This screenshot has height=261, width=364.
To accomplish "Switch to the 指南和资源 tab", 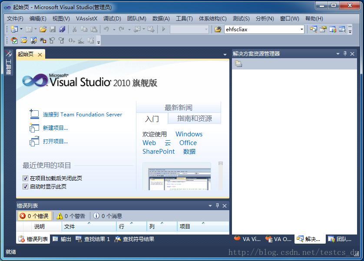I will pyautogui.click(x=194, y=119).
